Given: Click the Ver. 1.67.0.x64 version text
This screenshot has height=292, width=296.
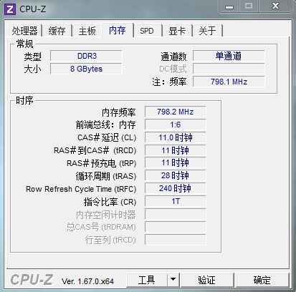Looking at the screenshot, I should tap(87, 281).
